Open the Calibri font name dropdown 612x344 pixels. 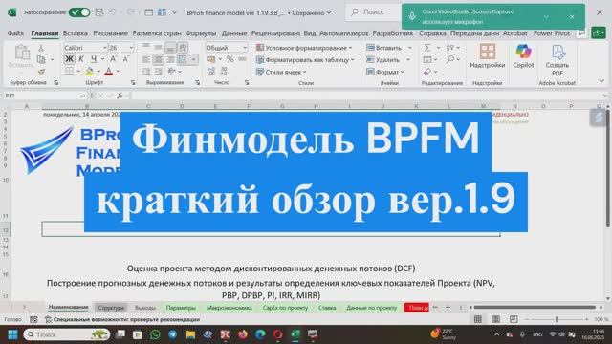[104, 48]
